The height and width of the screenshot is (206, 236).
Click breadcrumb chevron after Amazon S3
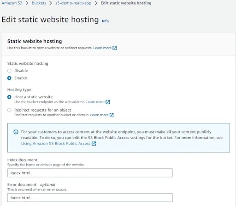click(27, 3)
